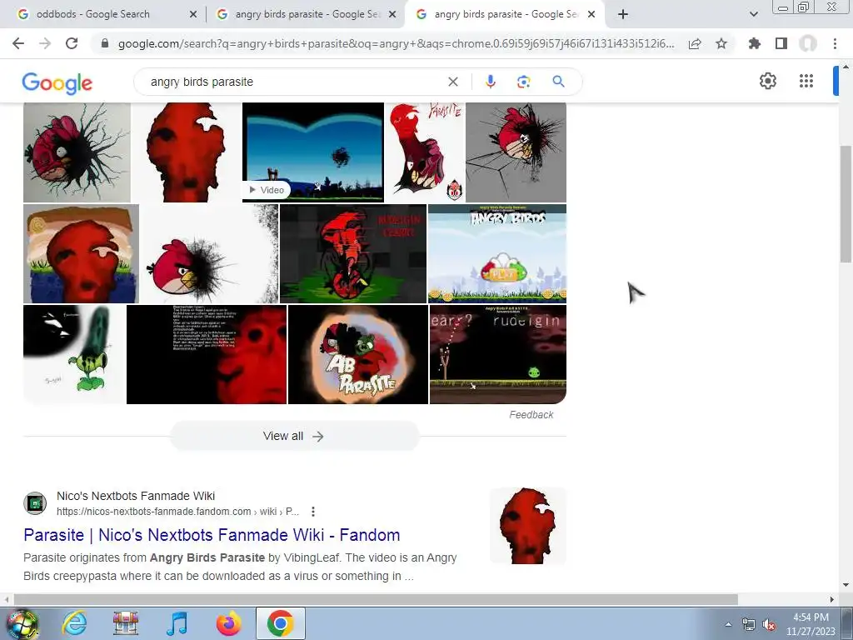
Task: Bookmark this page with star icon
Action: pos(721,43)
